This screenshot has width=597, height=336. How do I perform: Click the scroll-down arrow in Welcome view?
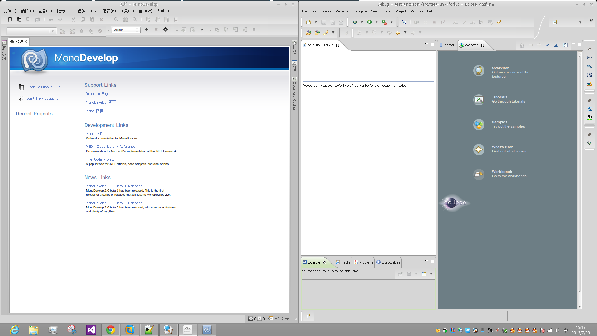580,307
